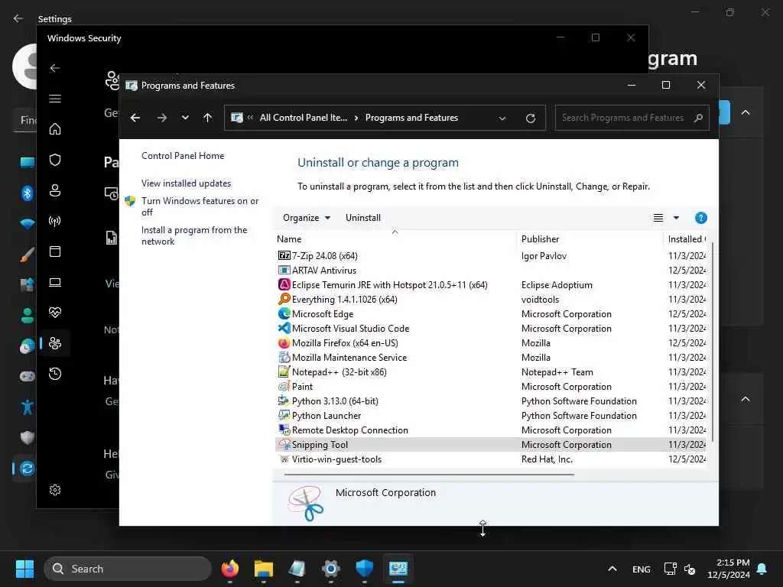Expand the address bar history dropdown

point(502,118)
